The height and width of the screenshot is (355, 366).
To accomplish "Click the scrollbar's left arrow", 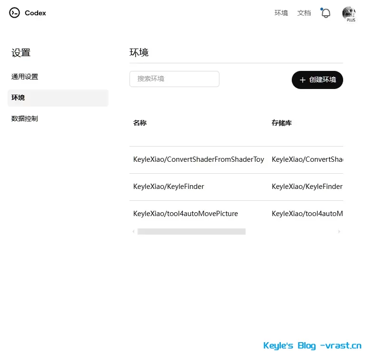I will 133,232.
